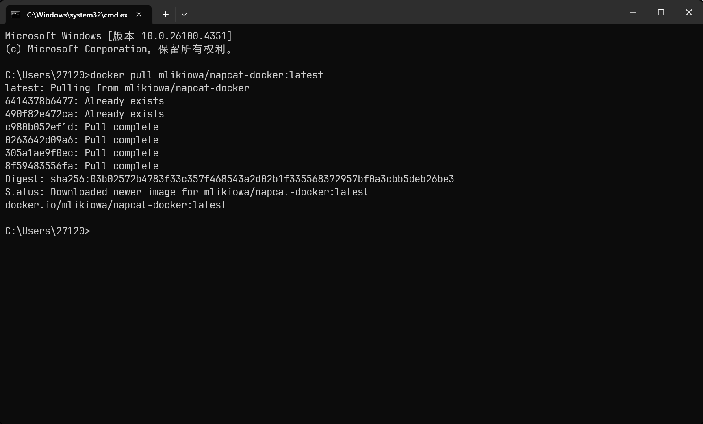Open a new terminal tab with the plus icon
This screenshot has height=424, width=703.
[165, 14]
